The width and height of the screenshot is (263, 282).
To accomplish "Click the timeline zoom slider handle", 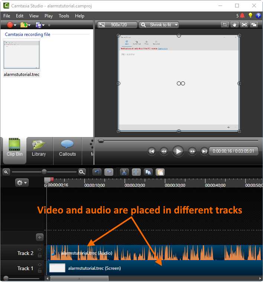I will coord(44,172).
